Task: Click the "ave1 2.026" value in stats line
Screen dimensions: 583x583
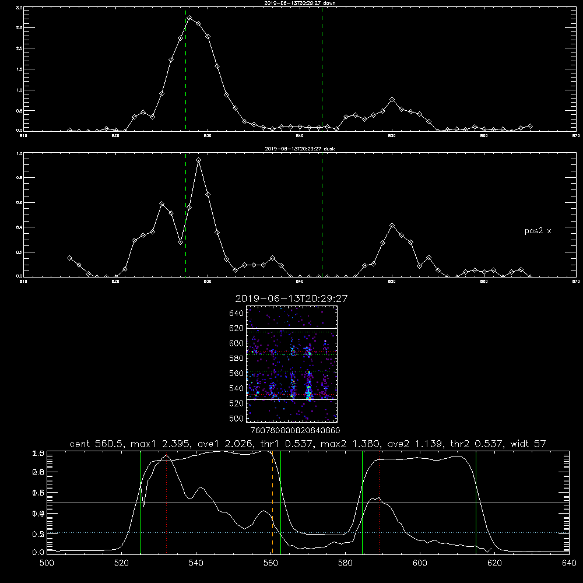Action: tap(226, 444)
